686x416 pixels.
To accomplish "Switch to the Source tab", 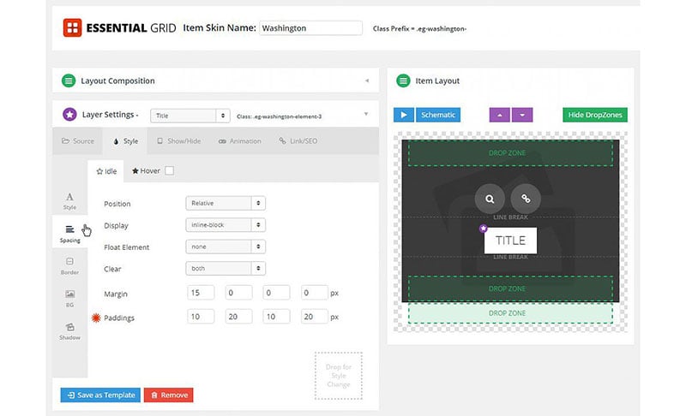I will pyautogui.click(x=78, y=141).
